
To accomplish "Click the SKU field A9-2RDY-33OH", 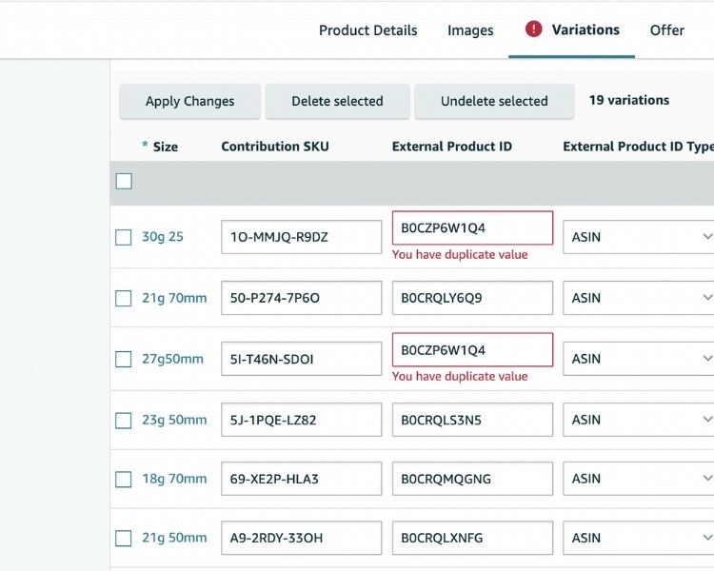I will click(x=302, y=538).
